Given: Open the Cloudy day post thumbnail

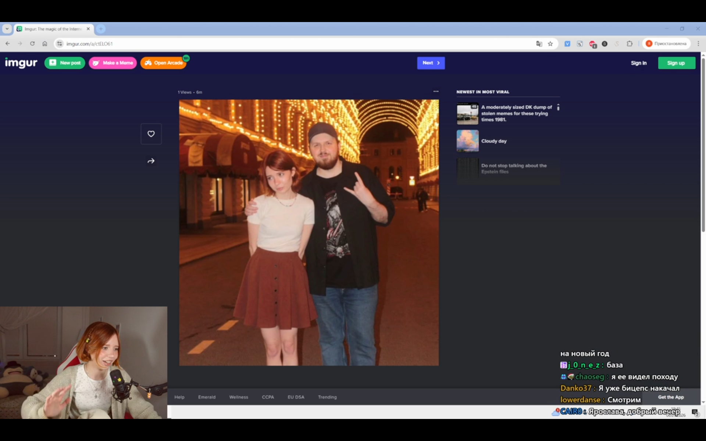Looking at the screenshot, I should pyautogui.click(x=467, y=141).
